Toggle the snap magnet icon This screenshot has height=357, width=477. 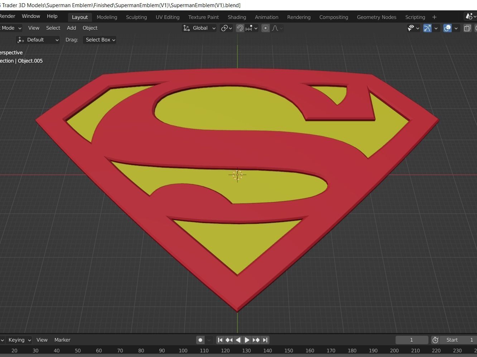[x=240, y=28]
